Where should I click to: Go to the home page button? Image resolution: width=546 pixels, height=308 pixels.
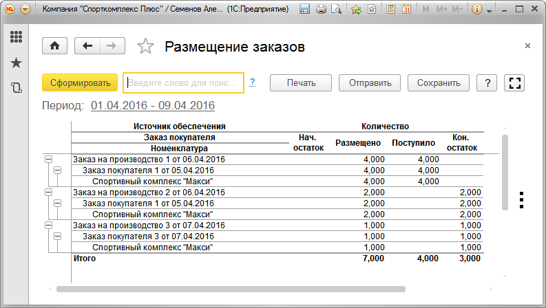point(54,46)
